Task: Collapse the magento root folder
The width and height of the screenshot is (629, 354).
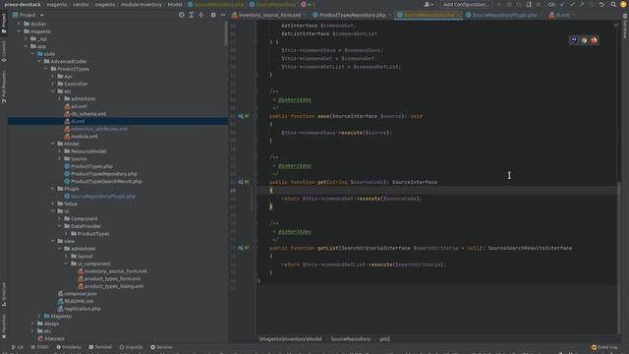Action: [19, 31]
